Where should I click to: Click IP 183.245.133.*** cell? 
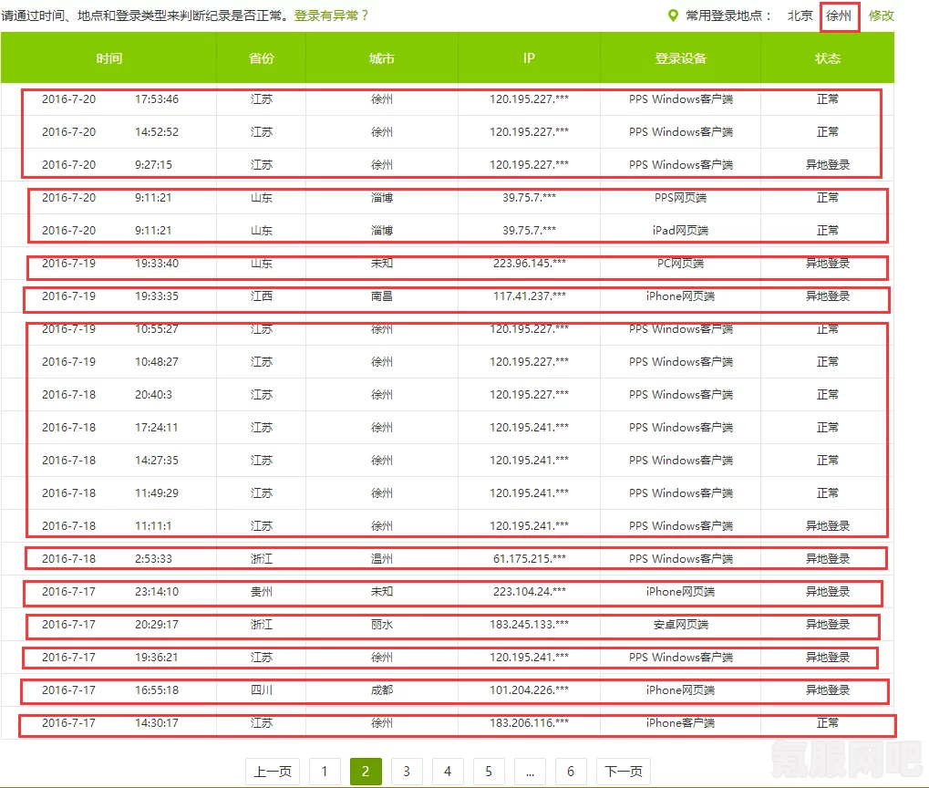pos(529,625)
